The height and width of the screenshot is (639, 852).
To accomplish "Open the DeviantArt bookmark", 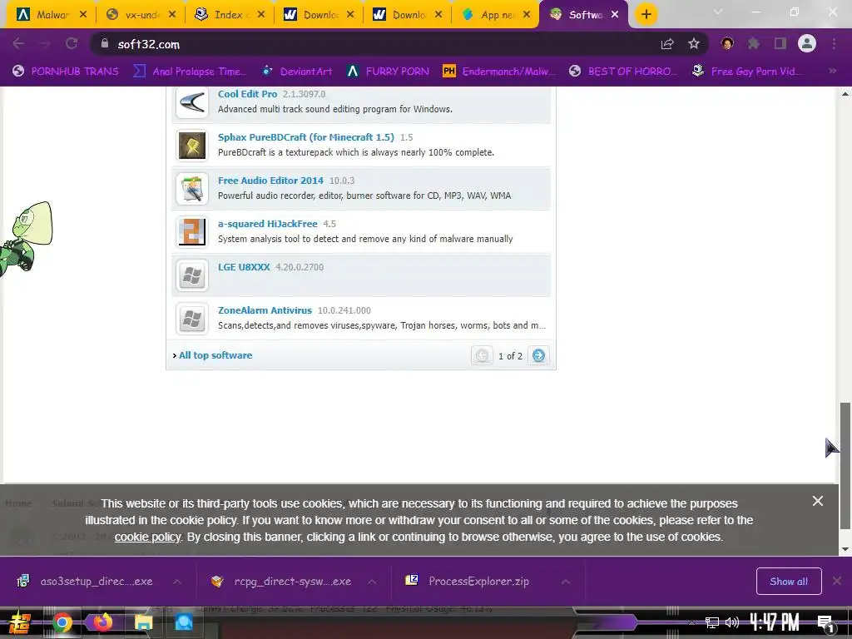I will click(297, 72).
